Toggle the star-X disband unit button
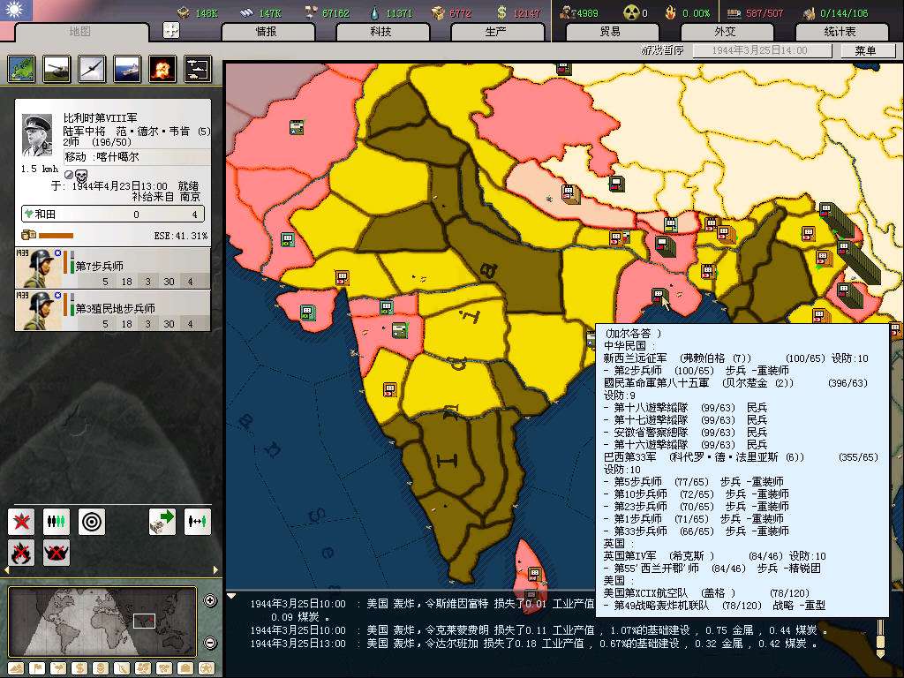Screen dimensions: 904x678 coord(21,521)
